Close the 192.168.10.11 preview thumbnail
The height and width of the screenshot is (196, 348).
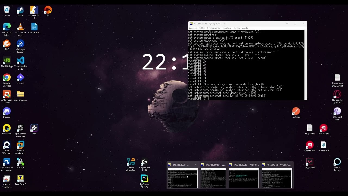click(x=196, y=164)
